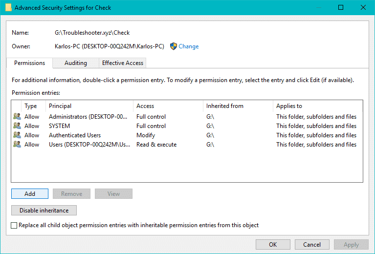Image resolution: width=375 pixels, height=254 pixels.
Task: Click the SYSTEM entry user-group icon
Action: pyautogui.click(x=17, y=126)
